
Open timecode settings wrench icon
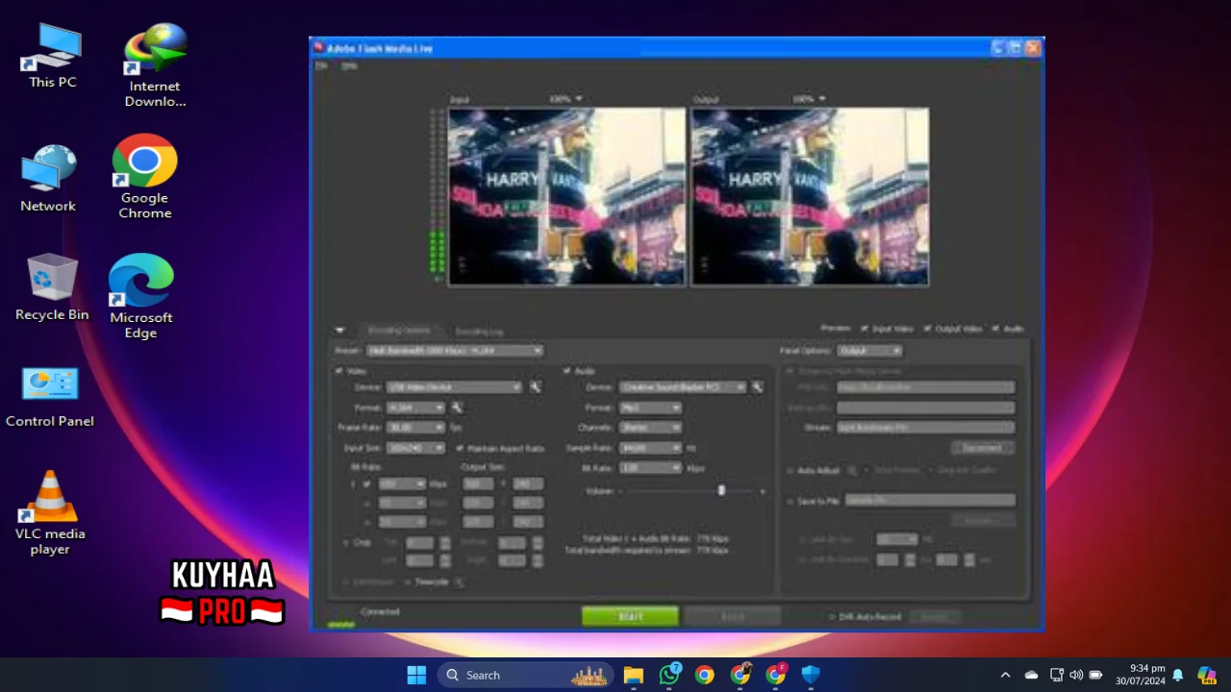point(459,581)
